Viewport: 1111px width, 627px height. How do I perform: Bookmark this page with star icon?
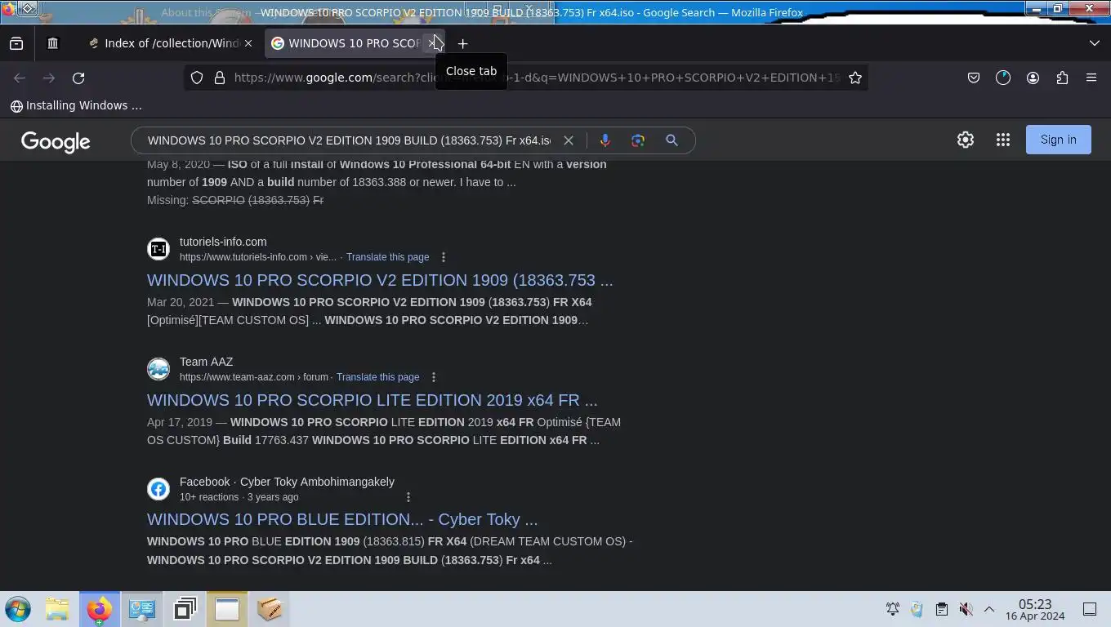coord(855,78)
